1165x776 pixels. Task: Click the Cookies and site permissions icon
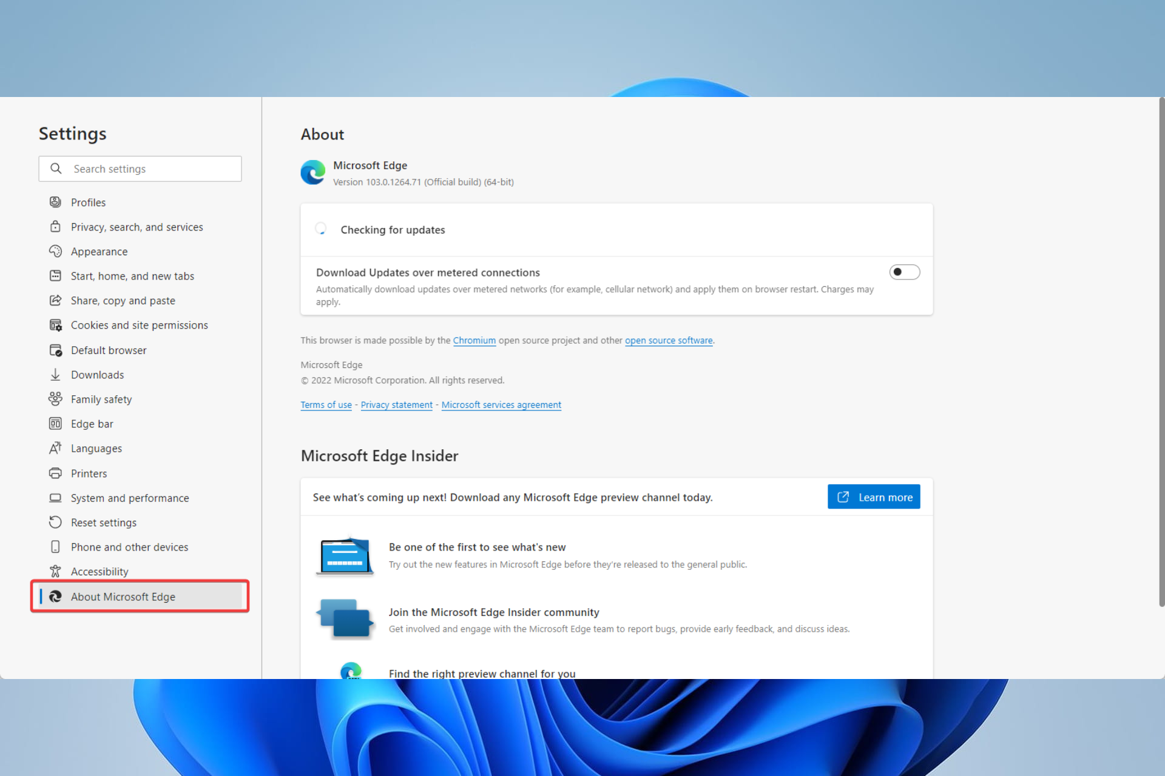[55, 325]
